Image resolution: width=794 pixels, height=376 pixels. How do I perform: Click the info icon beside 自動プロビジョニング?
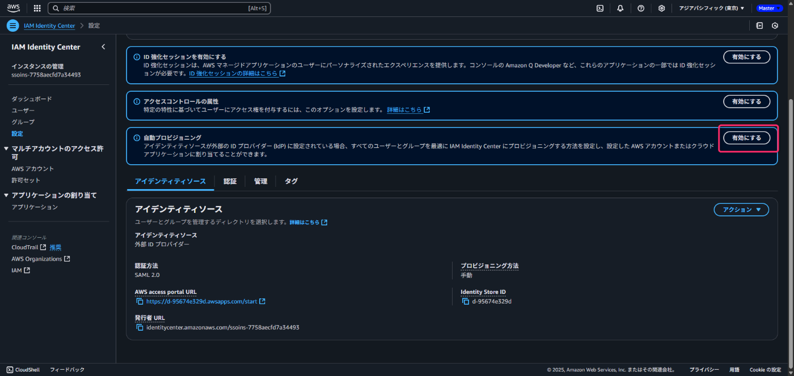tap(137, 138)
